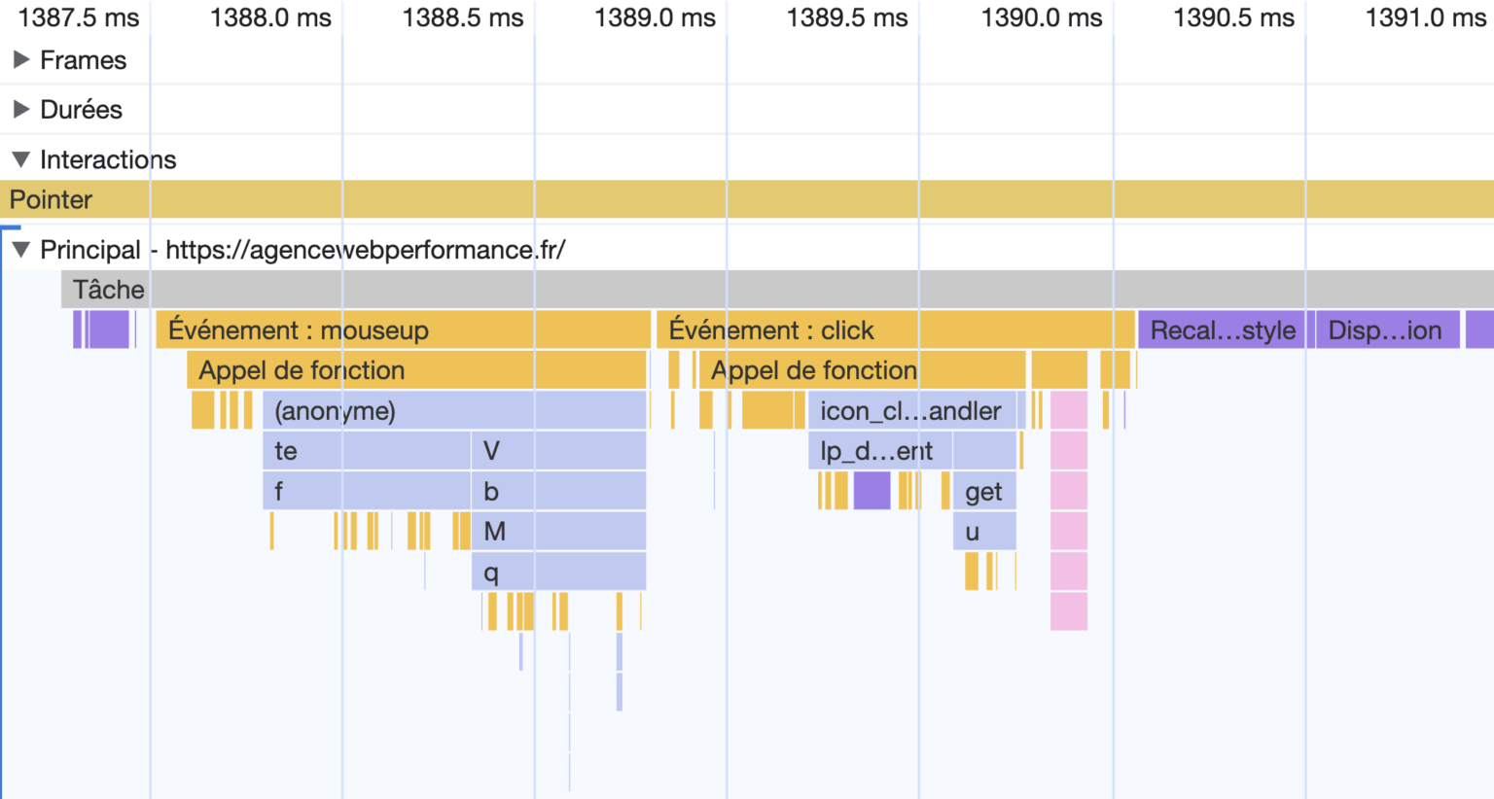Image resolution: width=1494 pixels, height=799 pixels.
Task: Select the get function block
Action: 984,491
